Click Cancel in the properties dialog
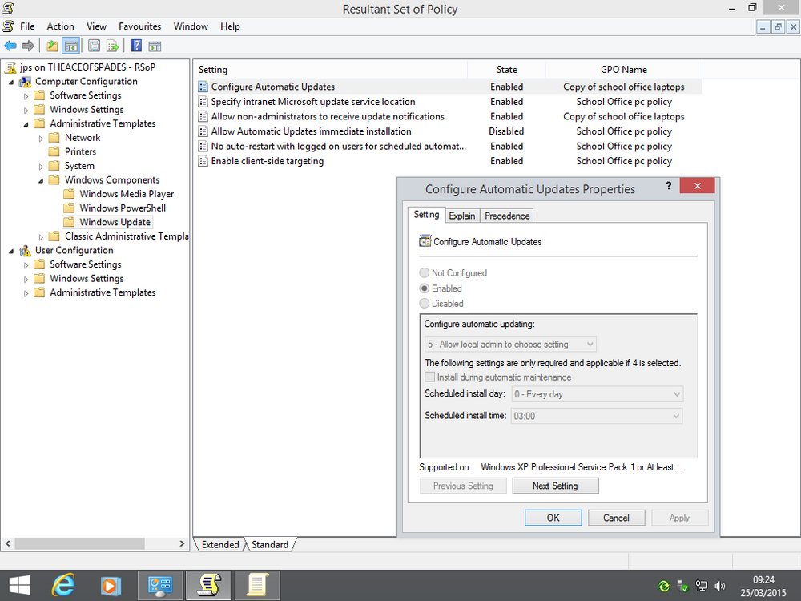This screenshot has width=801, height=601. (616, 518)
